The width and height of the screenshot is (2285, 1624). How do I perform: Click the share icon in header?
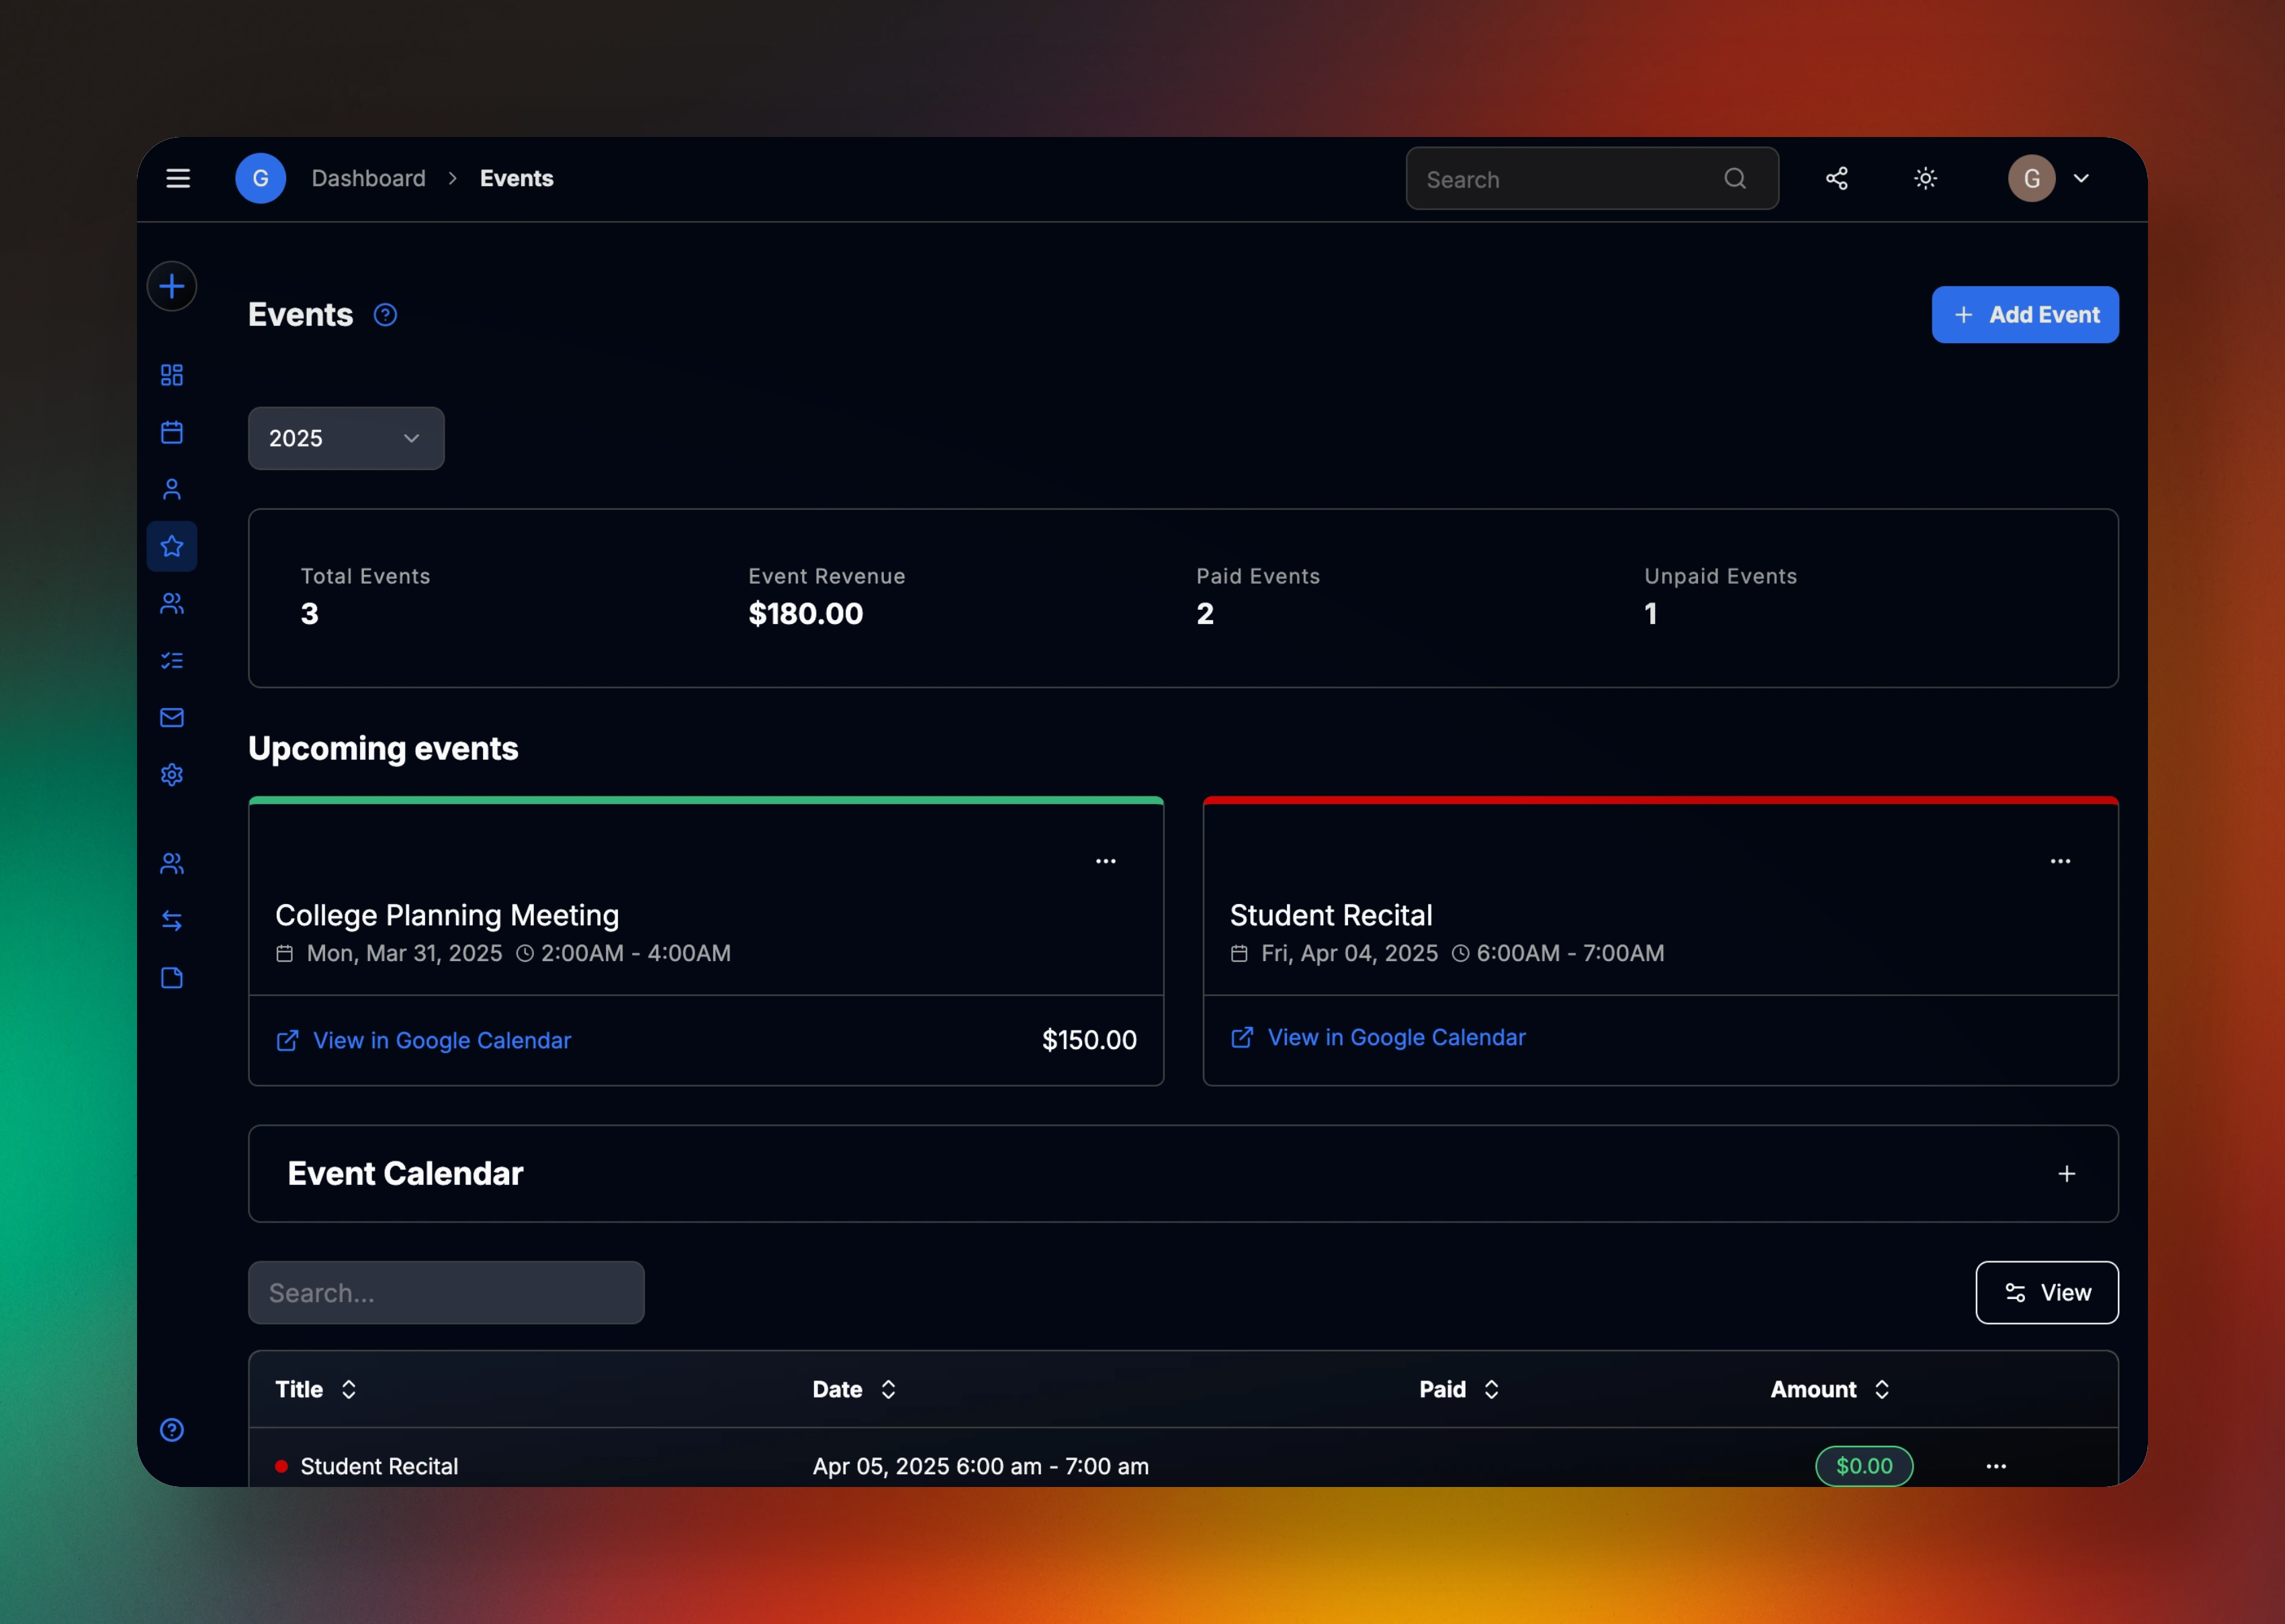[1836, 178]
